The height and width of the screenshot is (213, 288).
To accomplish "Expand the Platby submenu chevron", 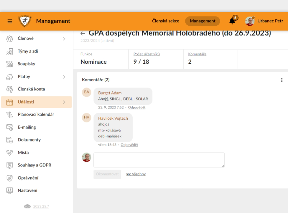I will coord(64,77).
